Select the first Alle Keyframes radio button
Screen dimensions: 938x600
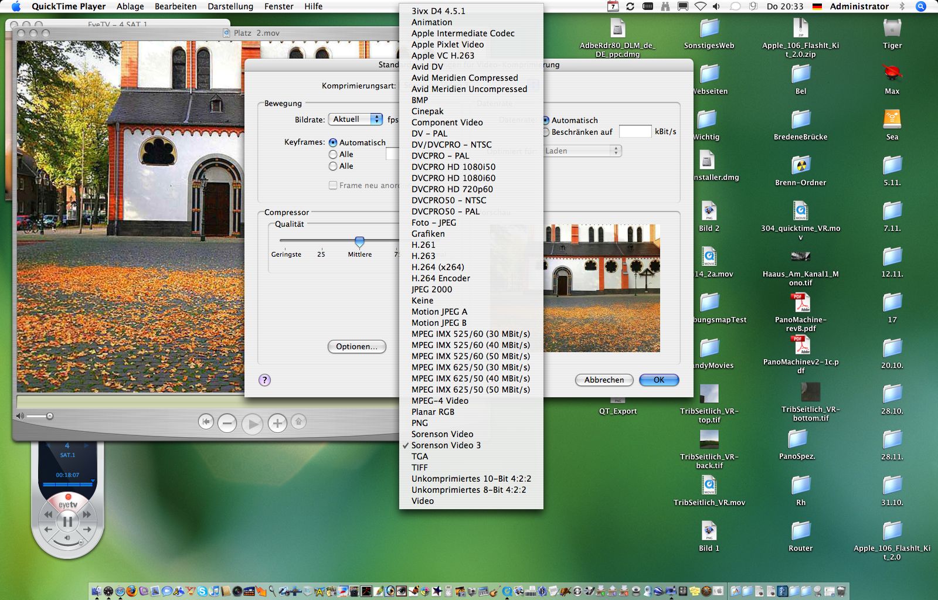pos(333,154)
